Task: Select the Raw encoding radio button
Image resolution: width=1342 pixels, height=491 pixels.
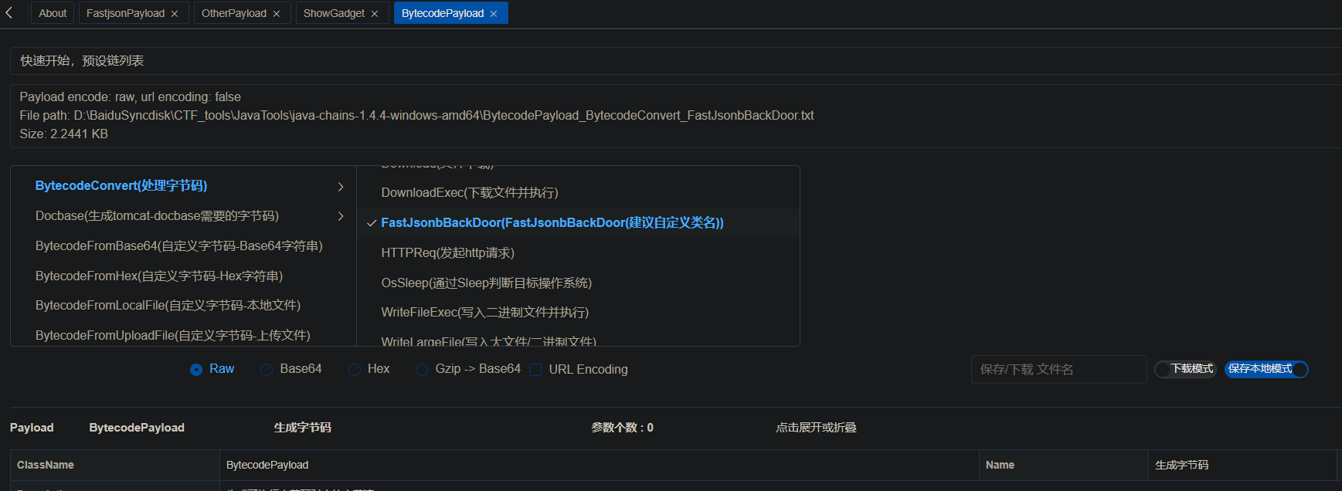Action: click(196, 370)
